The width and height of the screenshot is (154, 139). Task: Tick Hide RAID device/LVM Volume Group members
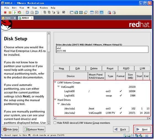pos(55,123)
